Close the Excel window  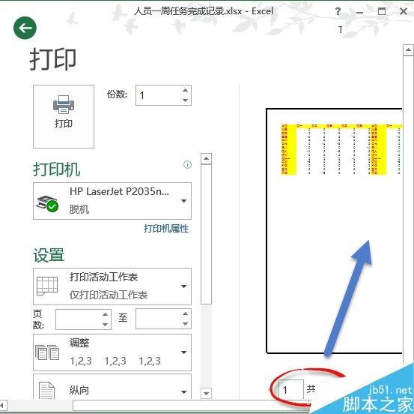404,11
